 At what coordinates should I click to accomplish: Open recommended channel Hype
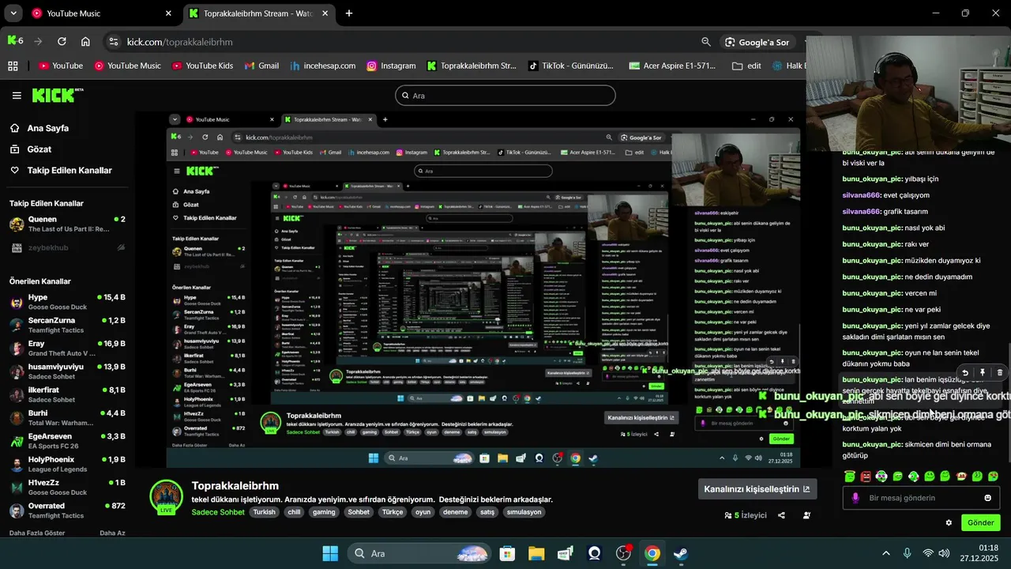tap(67, 302)
